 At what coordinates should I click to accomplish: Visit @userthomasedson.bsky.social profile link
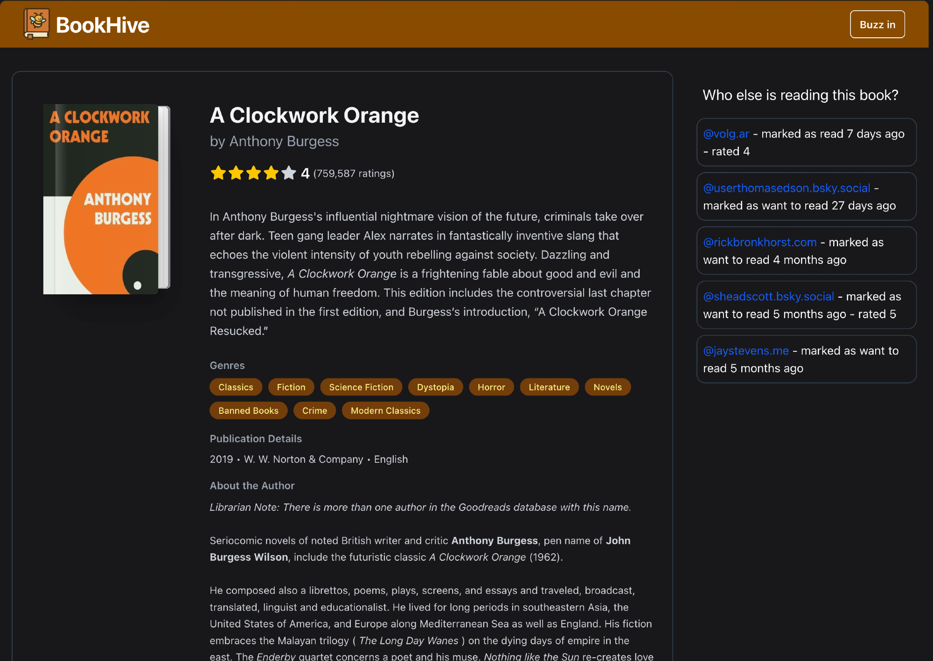(787, 188)
